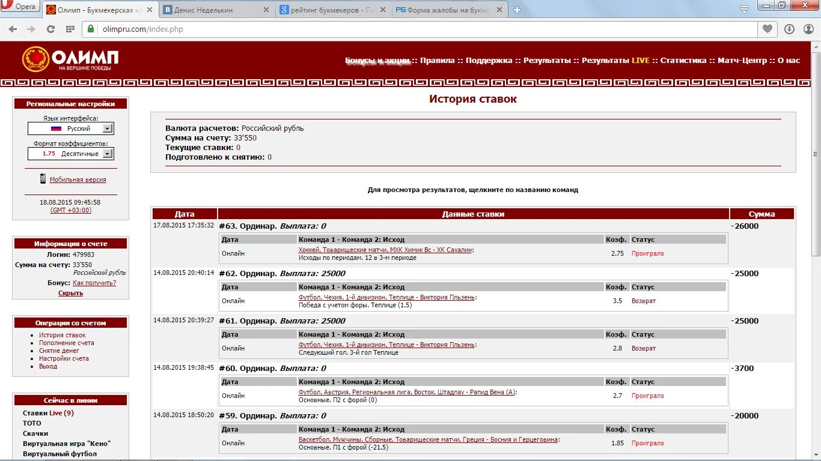Go back with the back arrow
821x461 pixels.
click(x=12, y=29)
